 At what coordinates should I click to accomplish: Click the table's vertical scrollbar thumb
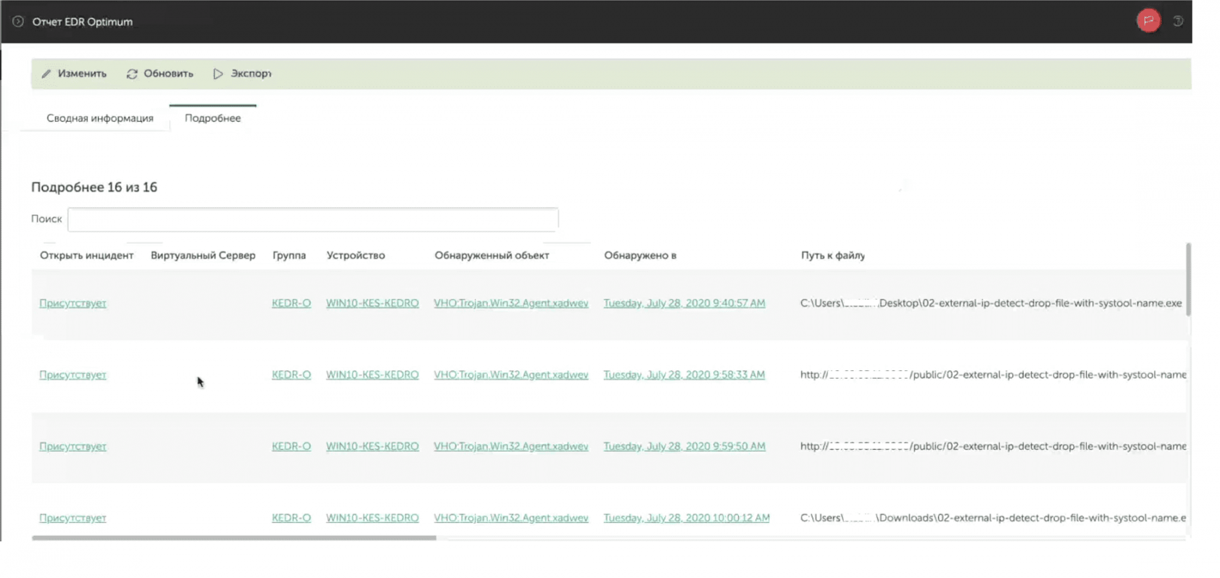pos(1188,280)
